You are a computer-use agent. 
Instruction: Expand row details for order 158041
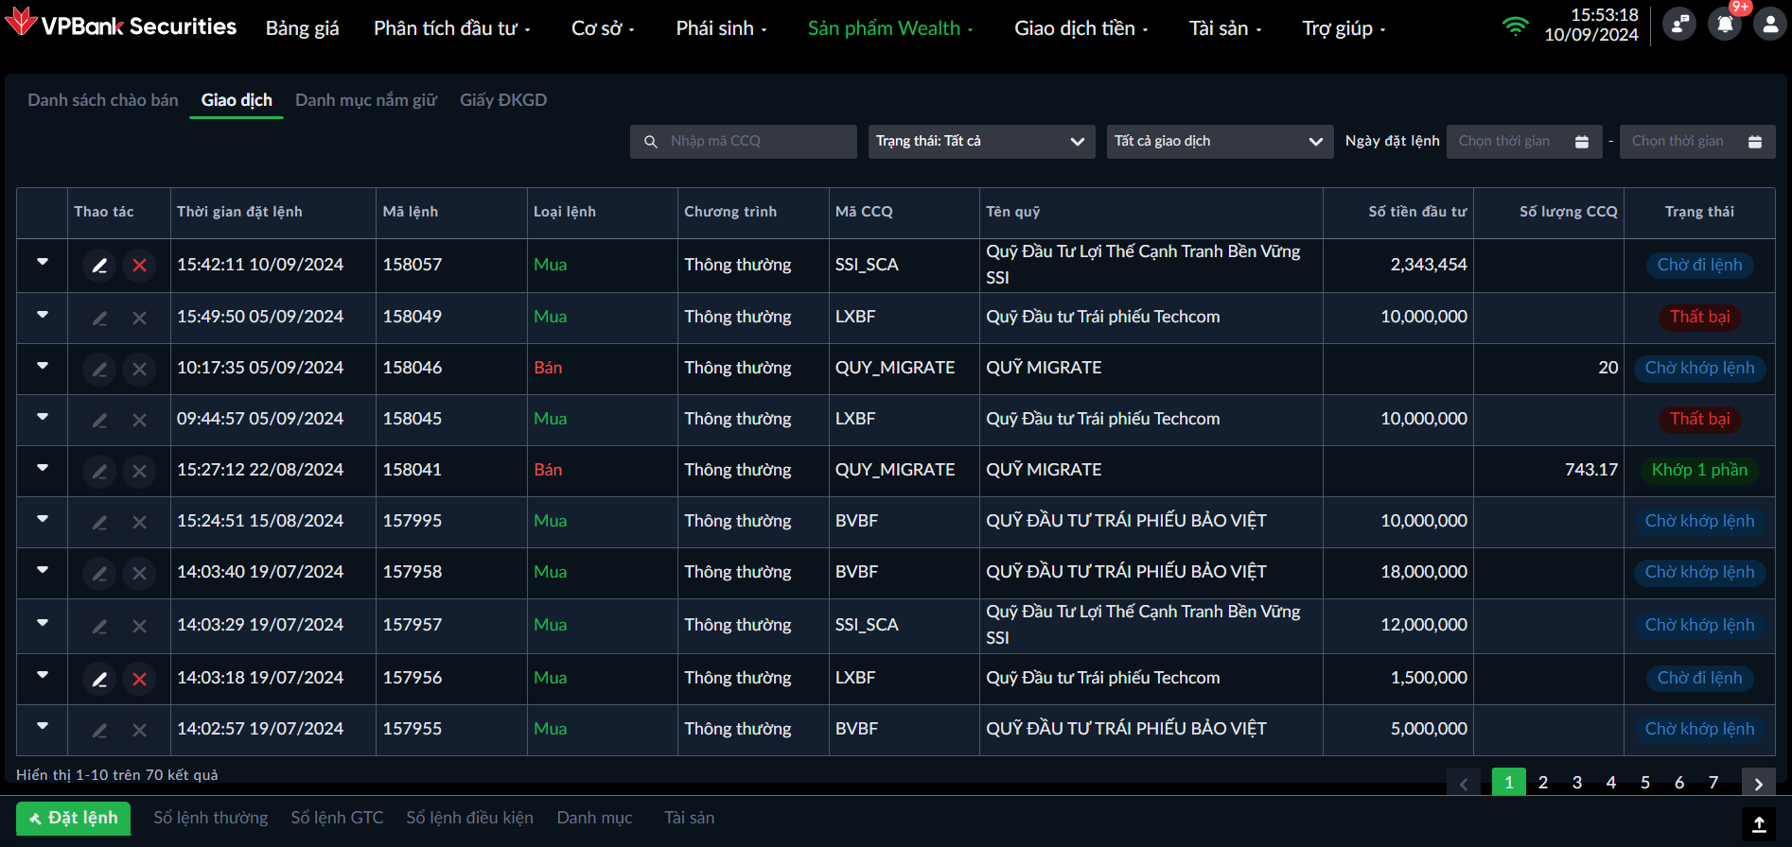tap(43, 468)
